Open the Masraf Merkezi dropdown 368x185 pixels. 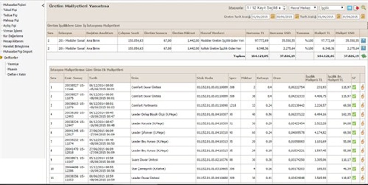303,8
